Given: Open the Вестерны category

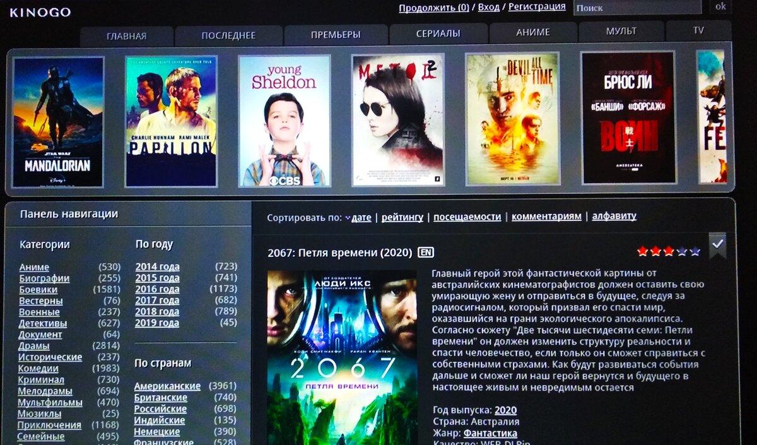Looking at the screenshot, I should [x=40, y=302].
